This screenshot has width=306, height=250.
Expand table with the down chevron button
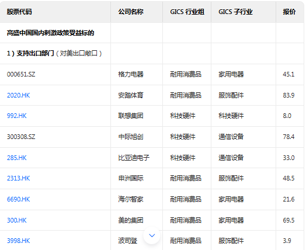coord(152,235)
